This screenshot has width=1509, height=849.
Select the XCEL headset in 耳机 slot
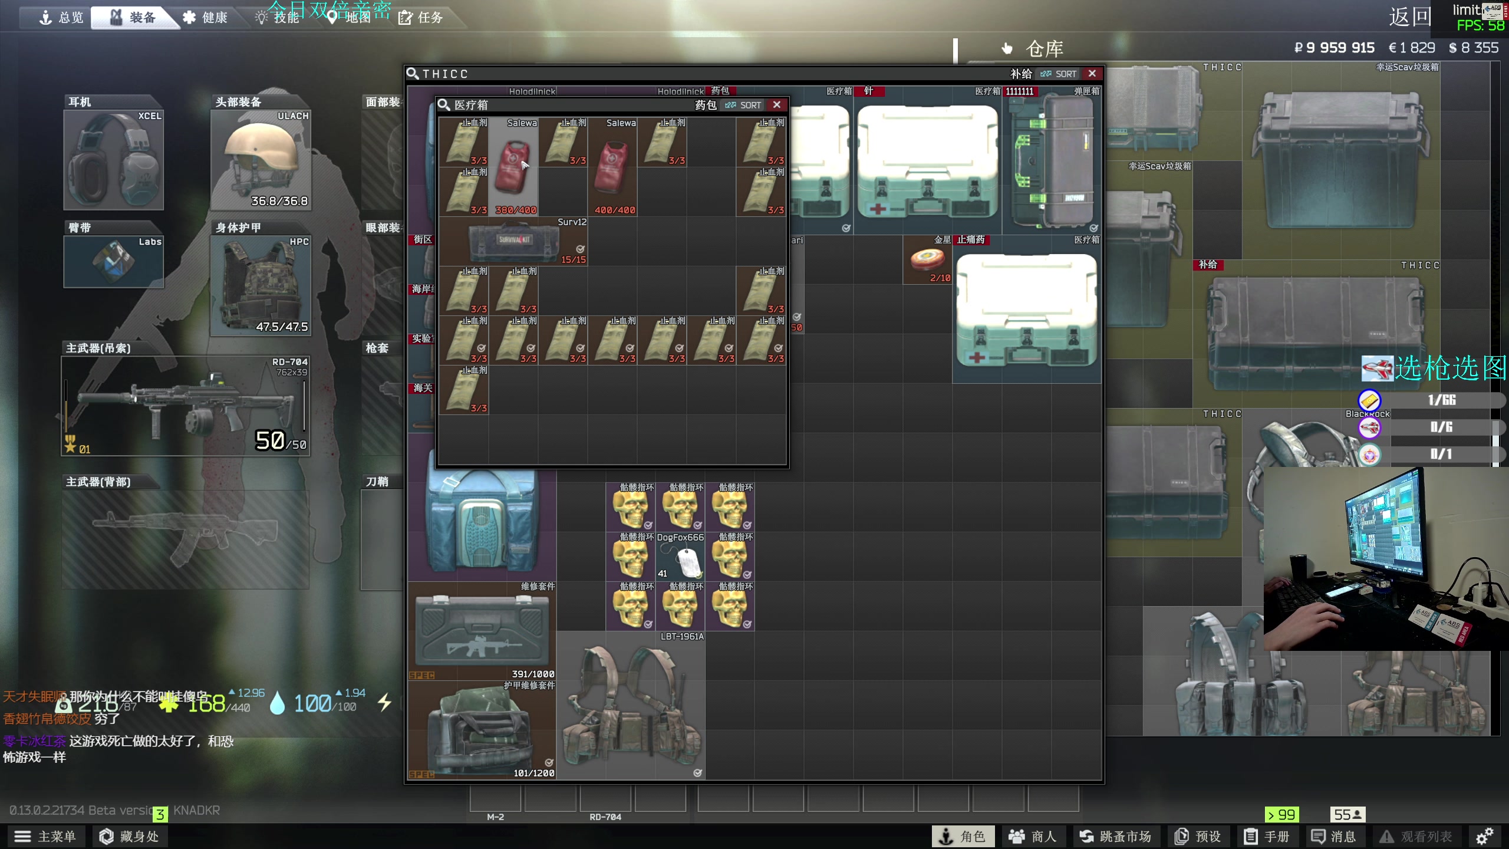pos(114,159)
